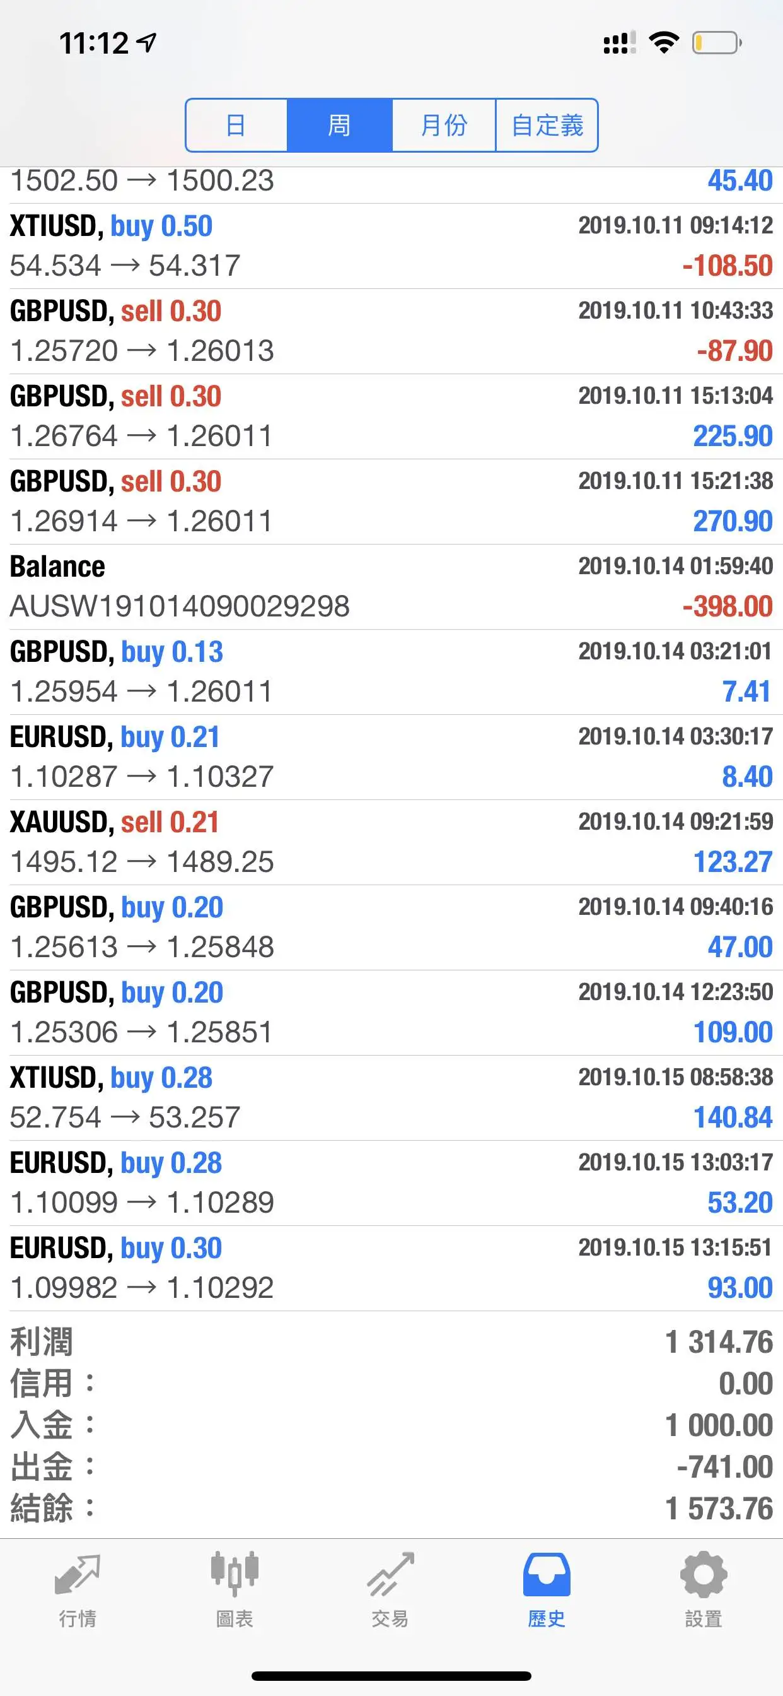Open the XAUUSD sell 0.21 trade
This screenshot has height=1696, width=783.
pyautogui.click(x=391, y=842)
